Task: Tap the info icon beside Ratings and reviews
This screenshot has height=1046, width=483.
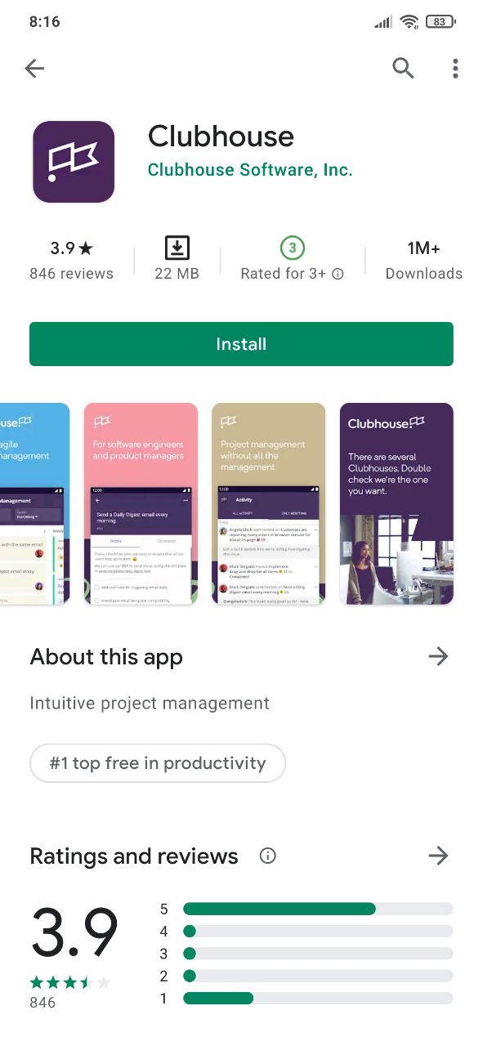Action: click(267, 856)
